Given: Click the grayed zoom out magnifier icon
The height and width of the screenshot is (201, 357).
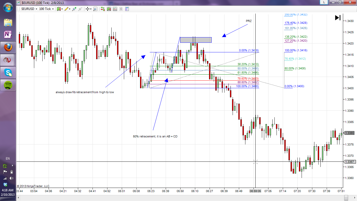Looking at the screenshot, I should coord(80,9).
